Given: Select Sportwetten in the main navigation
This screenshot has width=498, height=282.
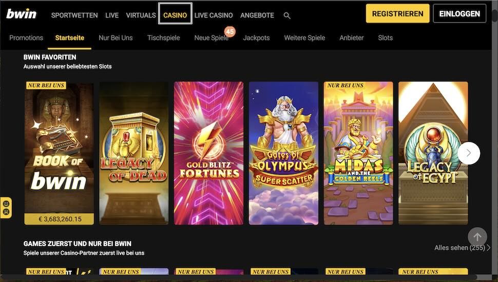Looking at the screenshot, I should (74, 15).
